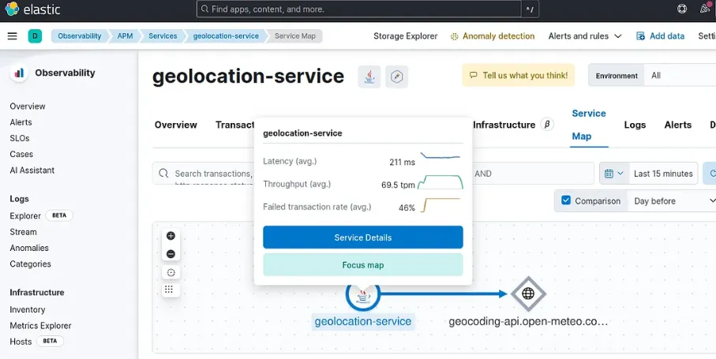Click the geolocation-service node label
This screenshot has width=716, height=359.
363,321
